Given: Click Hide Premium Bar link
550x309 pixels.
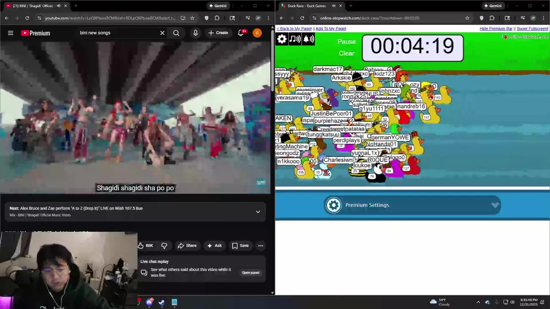Looking at the screenshot, I should pos(496,28).
